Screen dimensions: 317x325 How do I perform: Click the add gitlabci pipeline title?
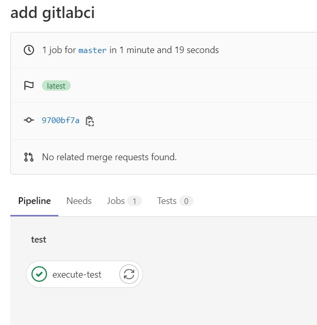pyautogui.click(x=53, y=13)
